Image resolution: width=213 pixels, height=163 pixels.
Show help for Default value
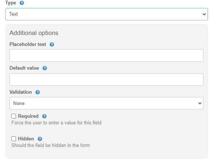pos(45,68)
